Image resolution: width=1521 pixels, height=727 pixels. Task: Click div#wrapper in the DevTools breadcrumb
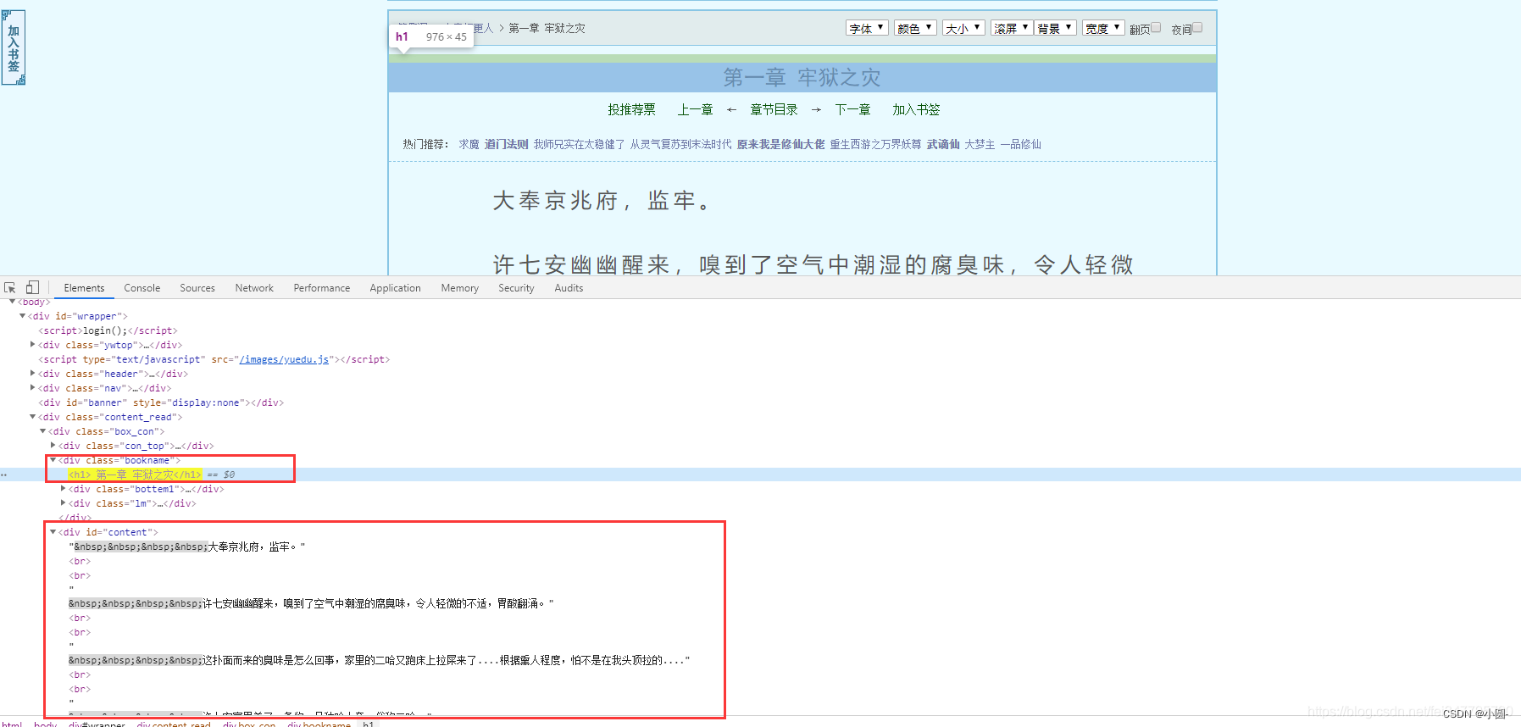click(97, 724)
